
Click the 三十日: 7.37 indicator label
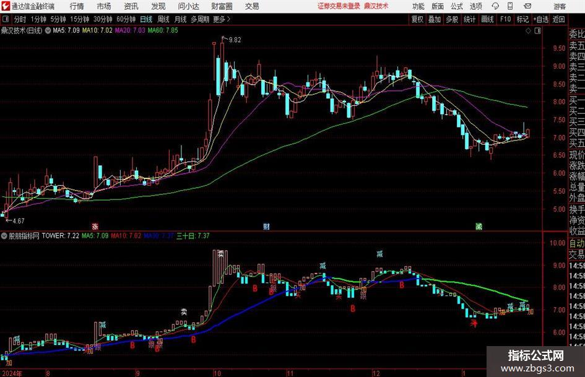tap(193, 235)
